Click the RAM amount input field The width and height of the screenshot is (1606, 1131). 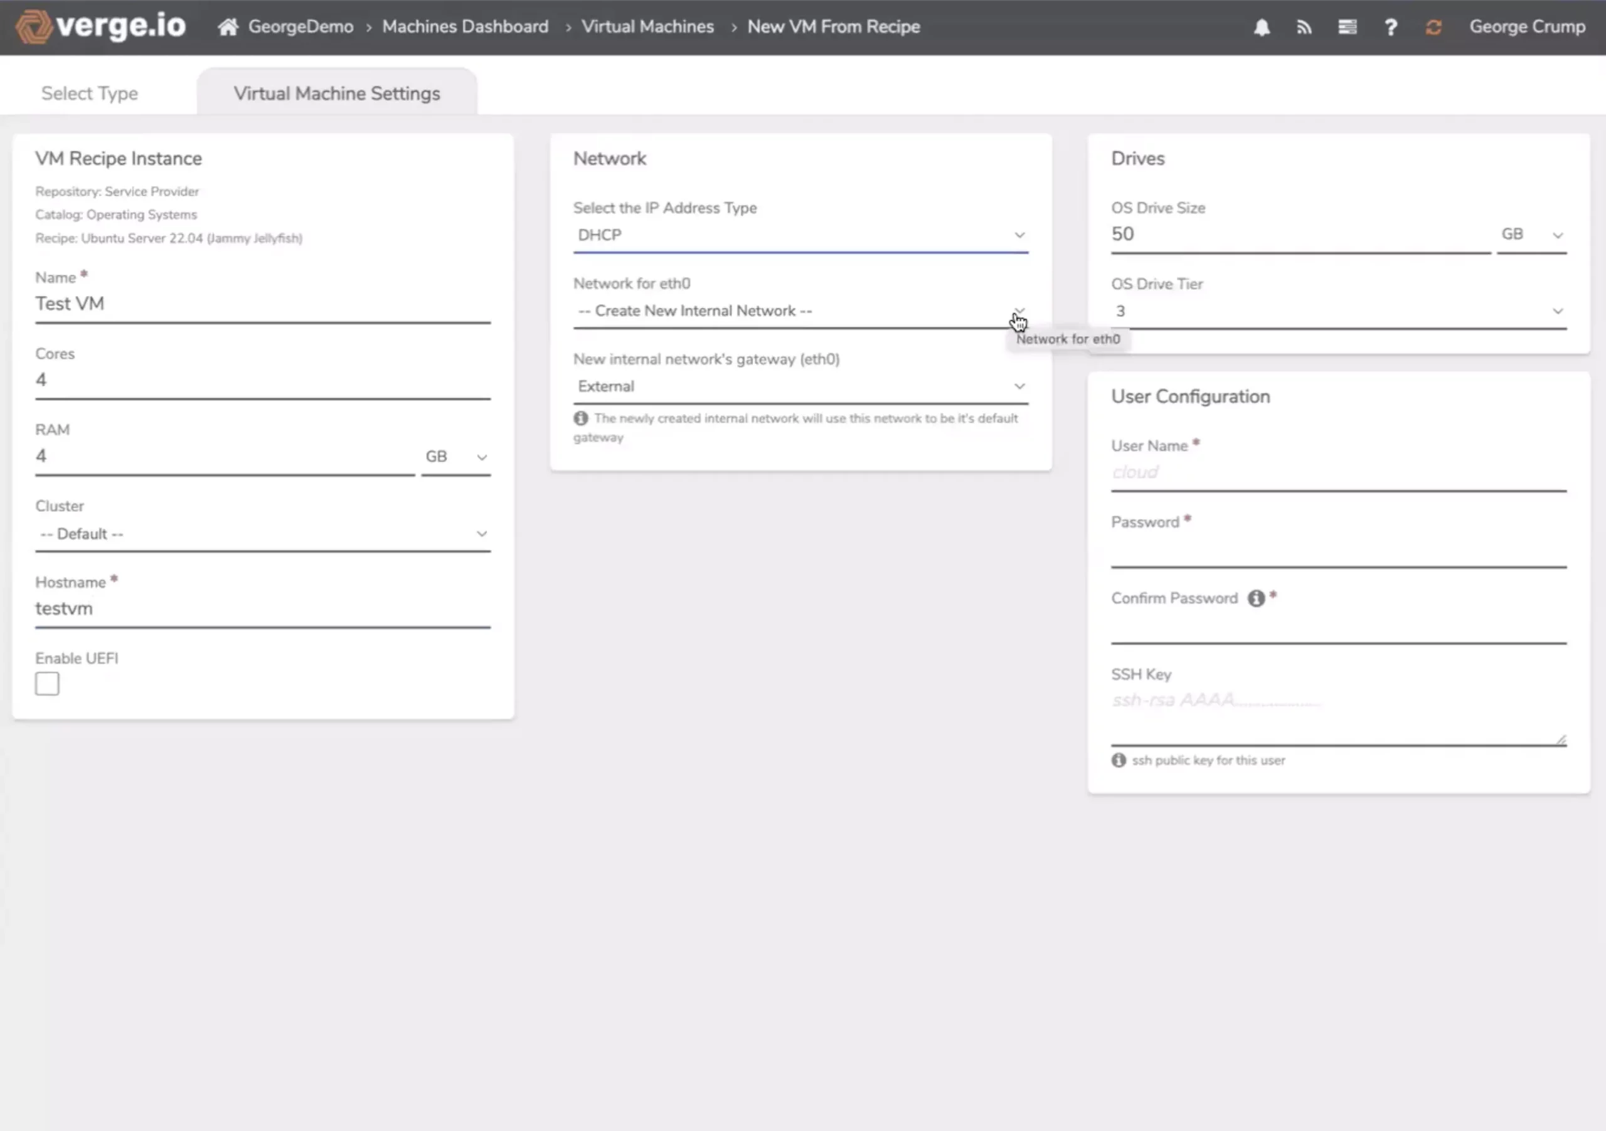click(x=225, y=457)
